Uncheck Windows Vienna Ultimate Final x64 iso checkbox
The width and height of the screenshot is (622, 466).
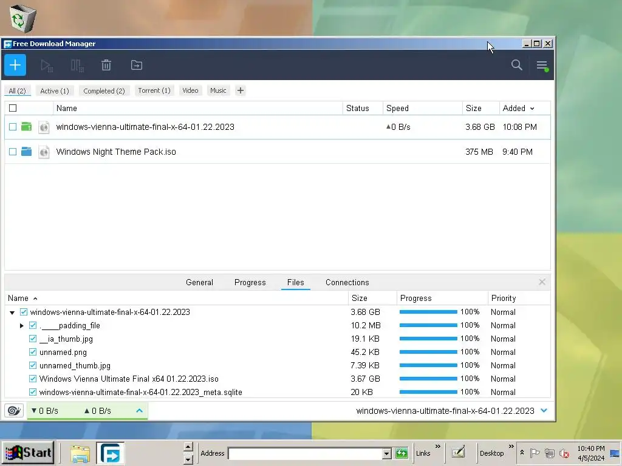(33, 379)
